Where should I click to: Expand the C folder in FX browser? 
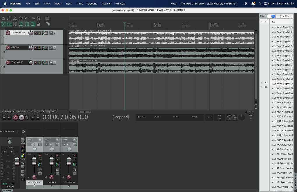[x=261, y=82]
